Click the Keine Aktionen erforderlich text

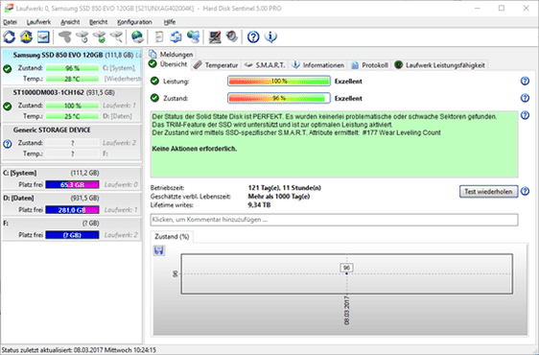[x=195, y=149]
